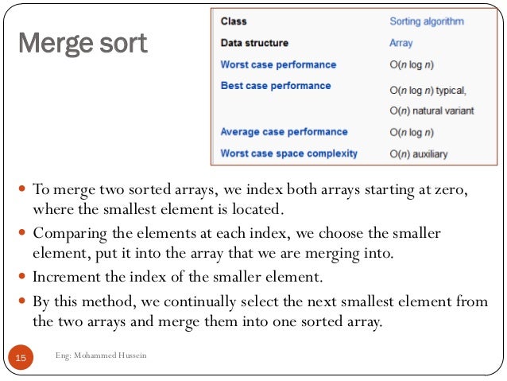Click the "O(n) natural variant" value
Image resolution: width=507 pixels, height=381 pixels.
tap(432, 111)
